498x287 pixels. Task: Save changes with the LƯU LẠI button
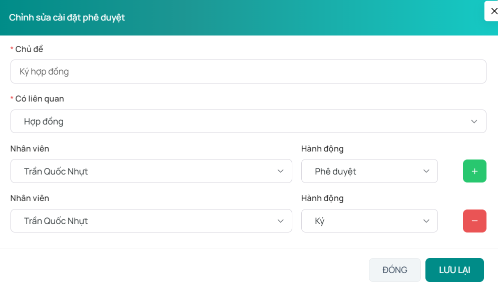454,270
